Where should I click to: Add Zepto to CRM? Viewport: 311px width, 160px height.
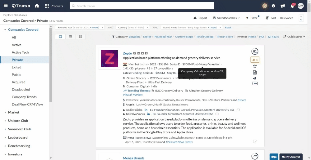[x=255, y=83]
